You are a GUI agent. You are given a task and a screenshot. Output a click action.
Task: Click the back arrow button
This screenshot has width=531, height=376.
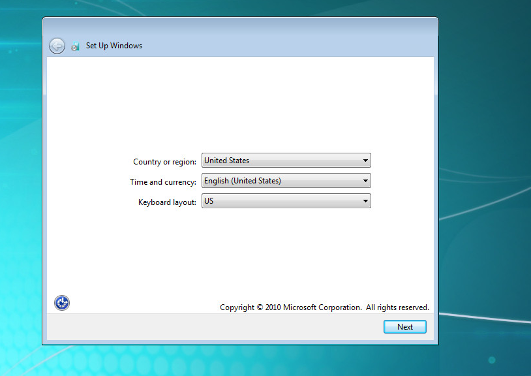(57, 46)
